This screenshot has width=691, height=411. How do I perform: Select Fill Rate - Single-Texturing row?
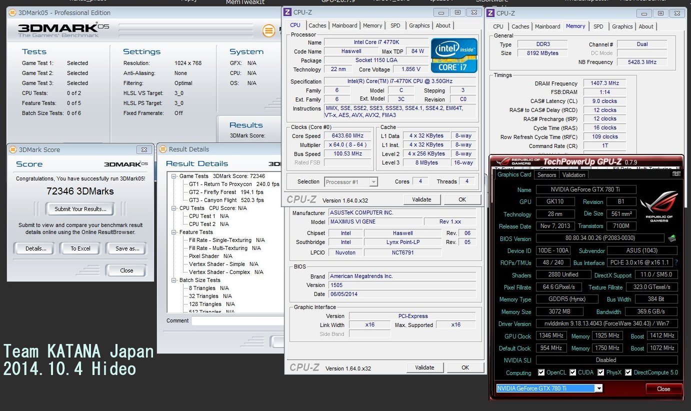click(x=227, y=240)
